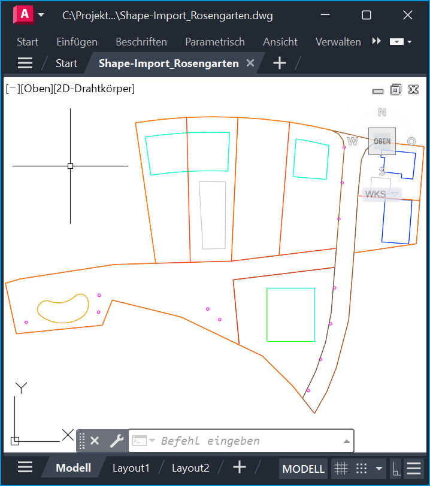Add a new layout with plus

tap(240, 467)
